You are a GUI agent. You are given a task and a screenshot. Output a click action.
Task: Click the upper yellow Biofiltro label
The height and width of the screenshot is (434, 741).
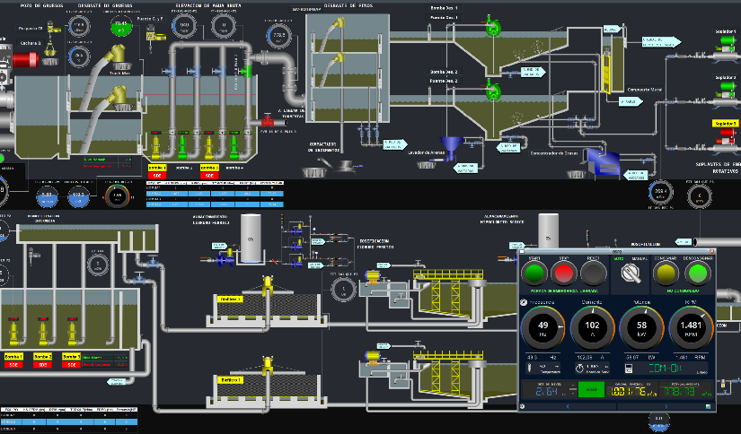[x=230, y=299]
